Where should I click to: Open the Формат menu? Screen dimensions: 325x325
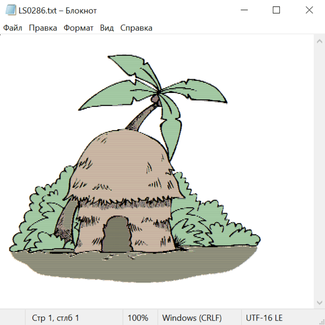78,28
